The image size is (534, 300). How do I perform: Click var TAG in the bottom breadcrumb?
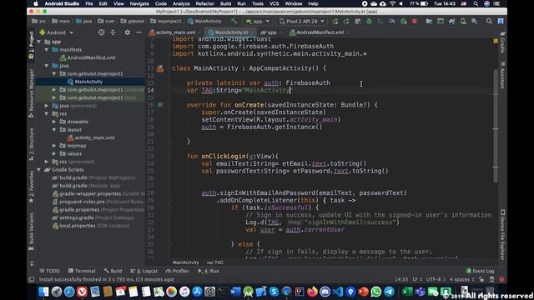point(215,262)
